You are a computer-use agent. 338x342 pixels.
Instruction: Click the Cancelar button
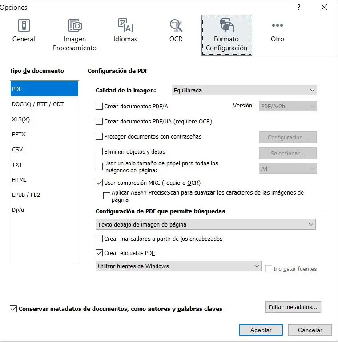pyautogui.click(x=310, y=330)
